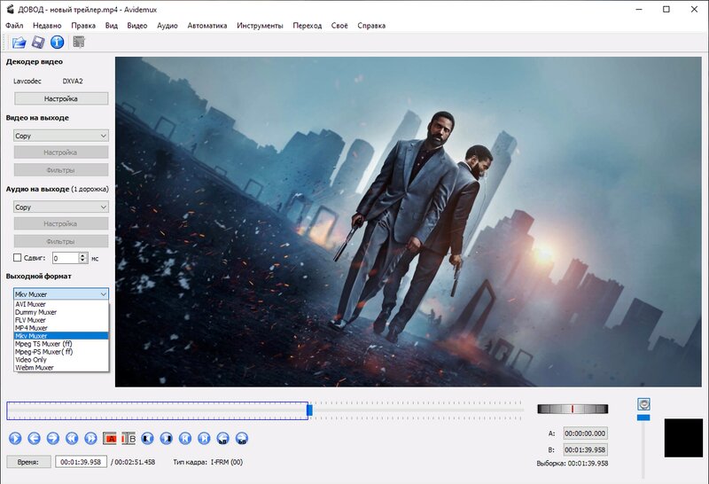The image size is (709, 484).
Task: Click the Время button
Action: [28, 462]
